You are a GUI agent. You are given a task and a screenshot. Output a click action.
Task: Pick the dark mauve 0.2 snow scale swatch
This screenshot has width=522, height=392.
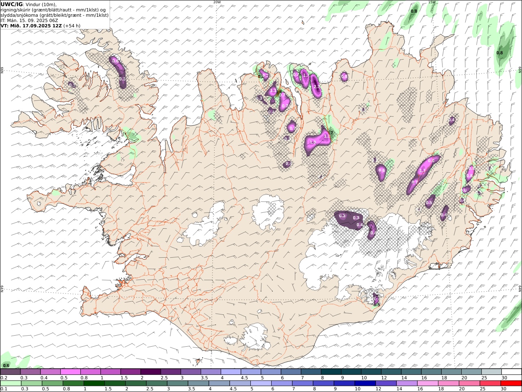coord(10,372)
